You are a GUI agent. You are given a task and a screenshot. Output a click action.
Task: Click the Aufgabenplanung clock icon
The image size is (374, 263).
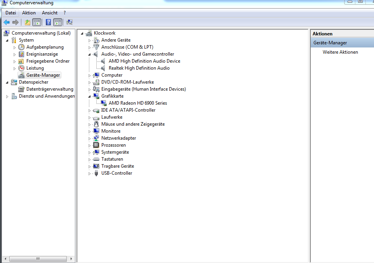[21, 47]
